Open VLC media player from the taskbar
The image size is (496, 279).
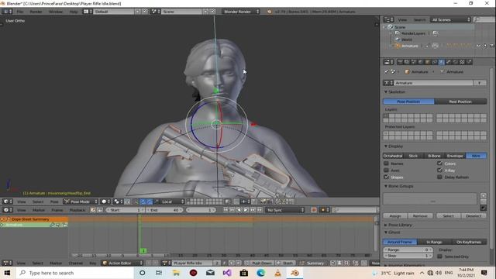[277, 273]
